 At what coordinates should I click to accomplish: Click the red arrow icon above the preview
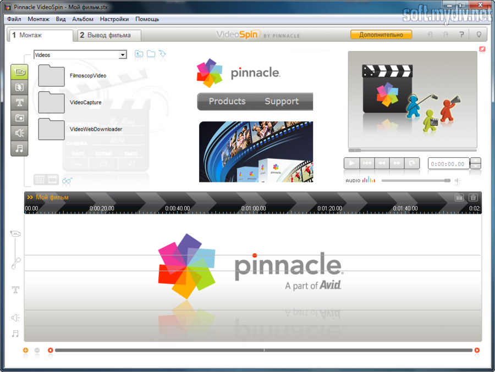482,49
